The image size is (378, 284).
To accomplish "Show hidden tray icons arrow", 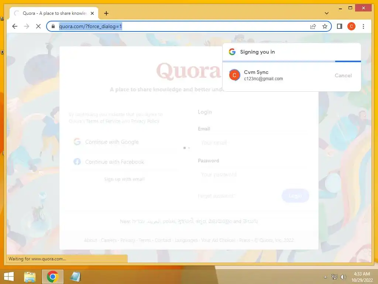I will (326, 277).
